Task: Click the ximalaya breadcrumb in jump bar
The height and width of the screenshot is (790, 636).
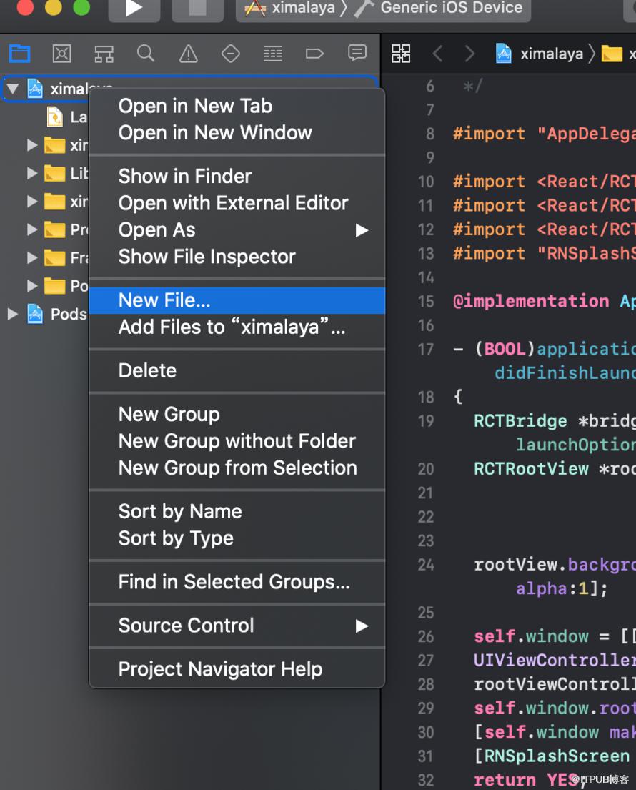Action: 552,54
